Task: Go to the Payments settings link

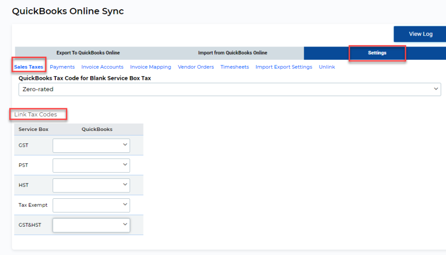Action: pos(62,67)
